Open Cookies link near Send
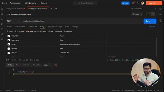 (x=152, y=27)
